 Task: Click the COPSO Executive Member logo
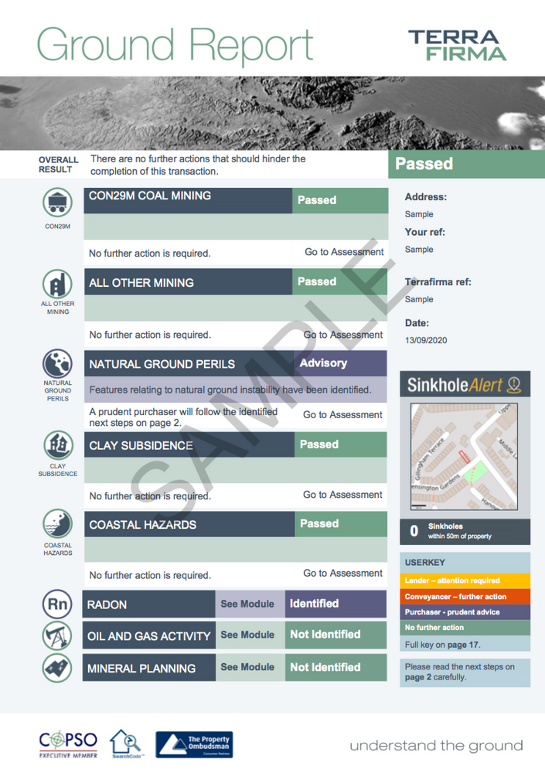tap(68, 744)
